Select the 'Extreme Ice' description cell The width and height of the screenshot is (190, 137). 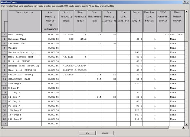click(x=24, y=43)
